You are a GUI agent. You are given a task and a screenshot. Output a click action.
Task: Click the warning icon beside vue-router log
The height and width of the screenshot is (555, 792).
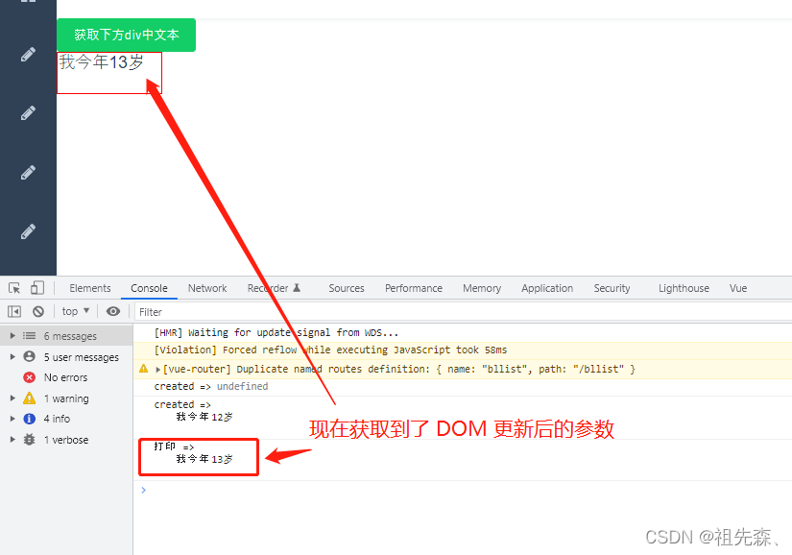click(143, 369)
